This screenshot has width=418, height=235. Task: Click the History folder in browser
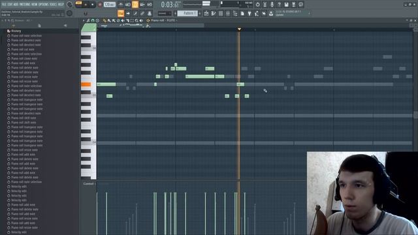16,31
